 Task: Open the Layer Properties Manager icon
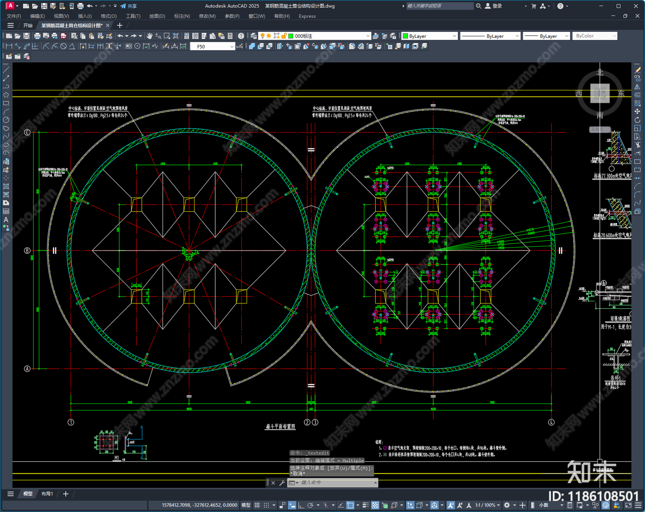[253, 36]
